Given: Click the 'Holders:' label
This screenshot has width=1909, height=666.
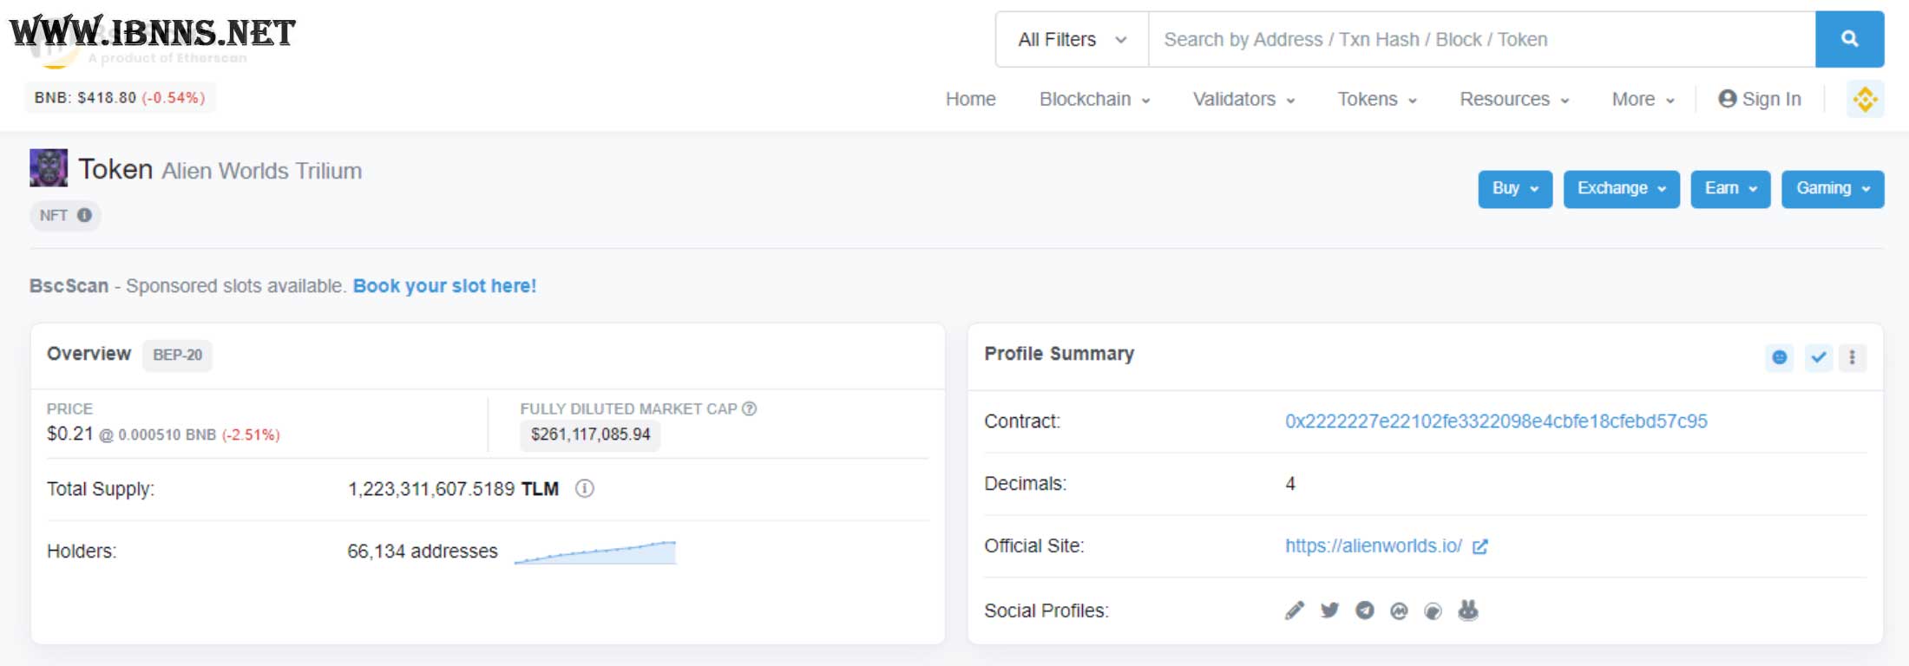Looking at the screenshot, I should point(82,552).
